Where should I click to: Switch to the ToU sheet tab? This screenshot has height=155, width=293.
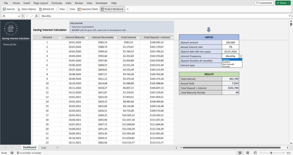43,148
